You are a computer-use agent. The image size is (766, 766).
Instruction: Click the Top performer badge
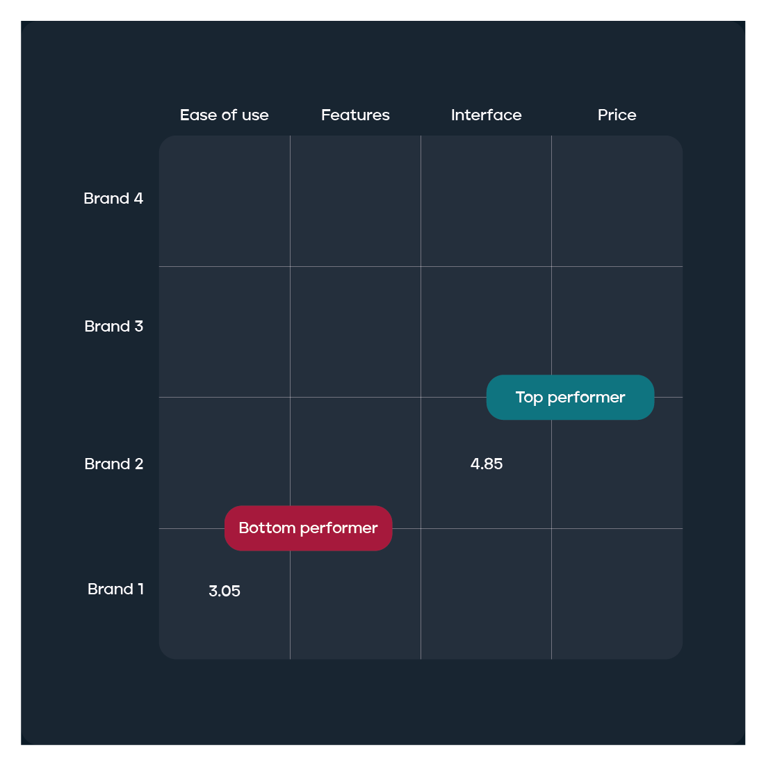(x=570, y=397)
